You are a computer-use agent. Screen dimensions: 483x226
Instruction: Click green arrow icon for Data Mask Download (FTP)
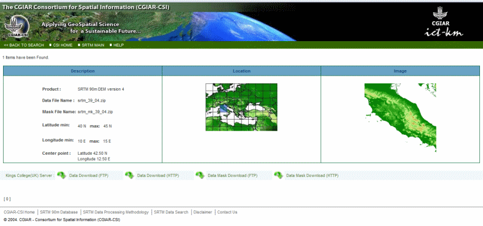click(x=200, y=175)
